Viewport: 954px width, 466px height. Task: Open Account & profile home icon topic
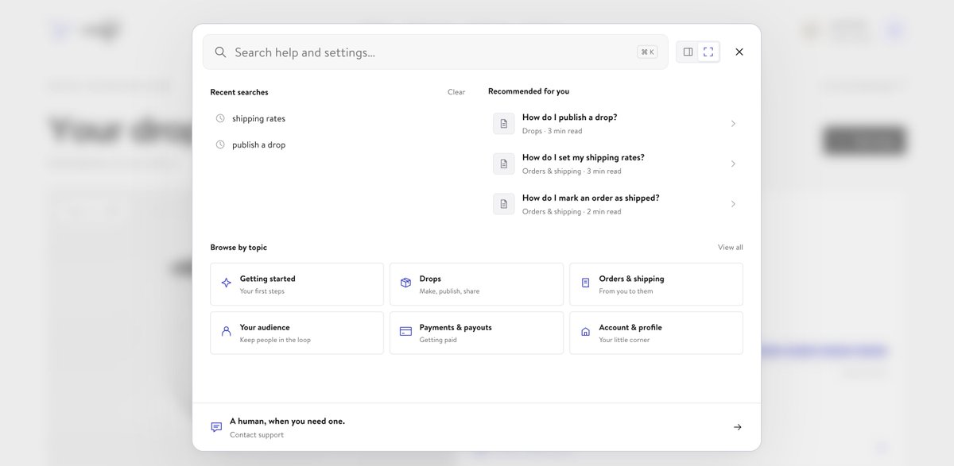(585, 332)
